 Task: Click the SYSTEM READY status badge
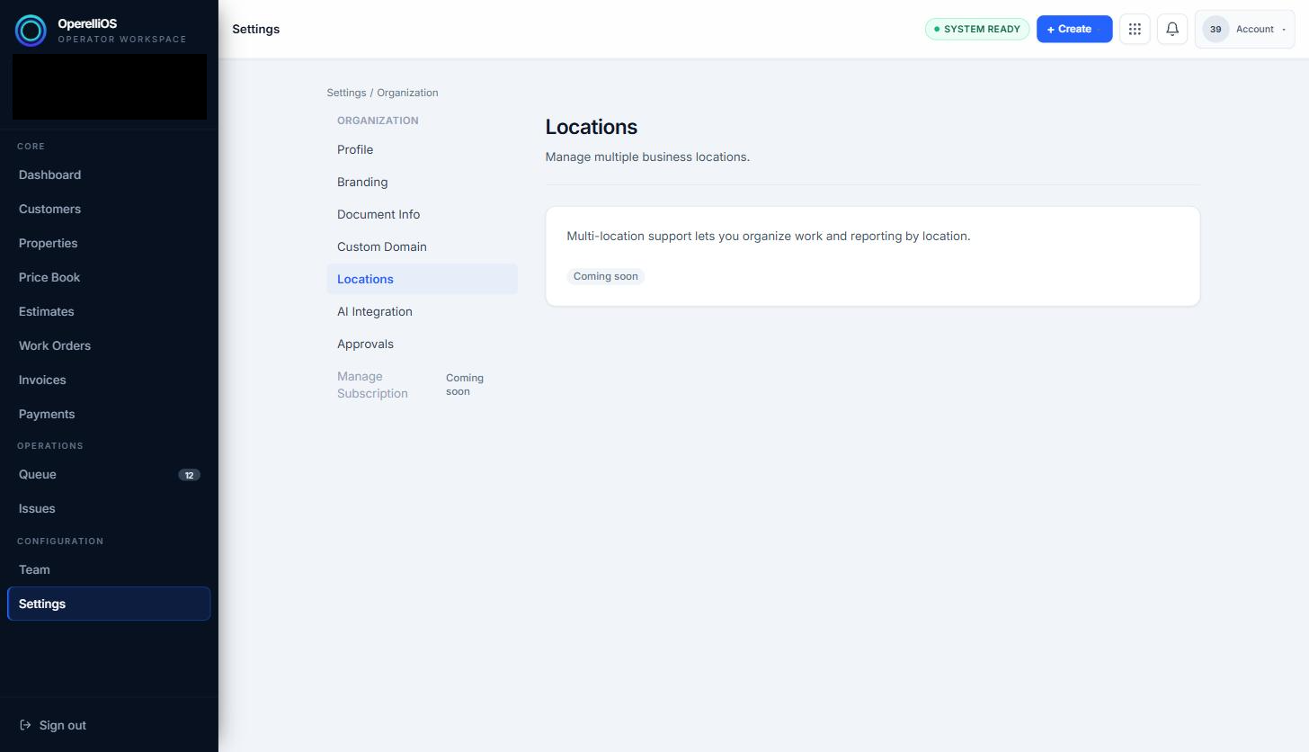(x=977, y=29)
